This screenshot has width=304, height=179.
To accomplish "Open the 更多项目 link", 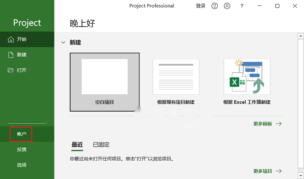I will [263, 171].
